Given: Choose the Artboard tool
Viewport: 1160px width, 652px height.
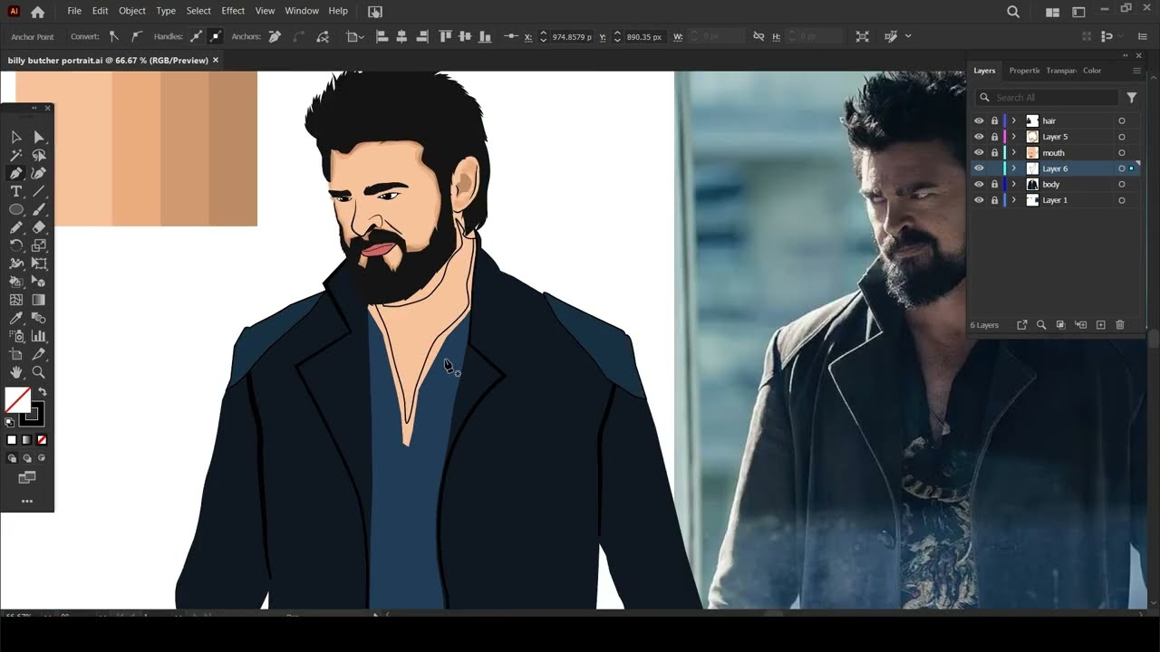Looking at the screenshot, I should (x=16, y=354).
